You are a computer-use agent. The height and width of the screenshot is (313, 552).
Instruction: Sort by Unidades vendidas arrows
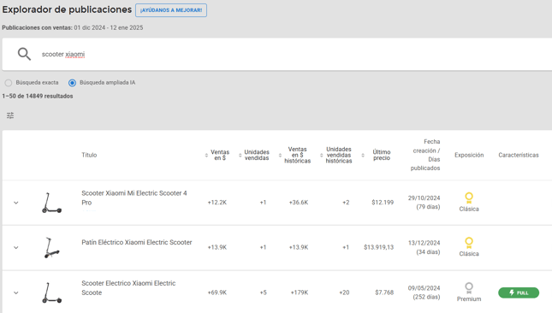tap(240, 155)
